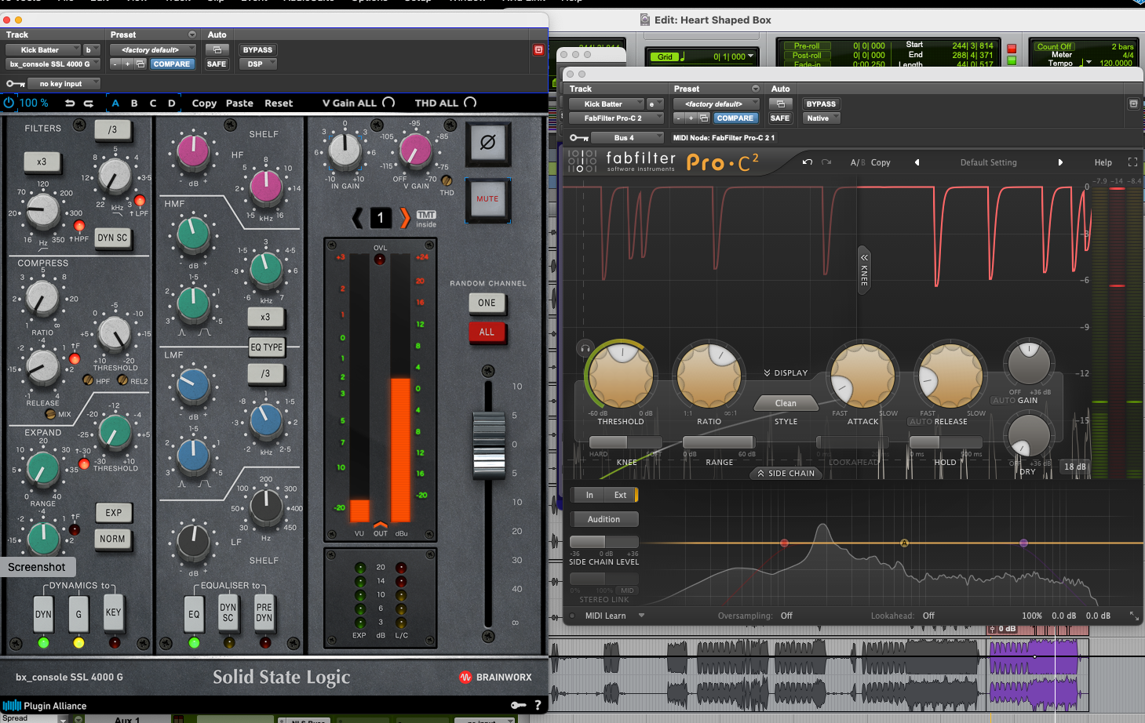Viewport: 1145px width, 723px height.
Task: Toggle the EXP expander button
Action: (114, 513)
